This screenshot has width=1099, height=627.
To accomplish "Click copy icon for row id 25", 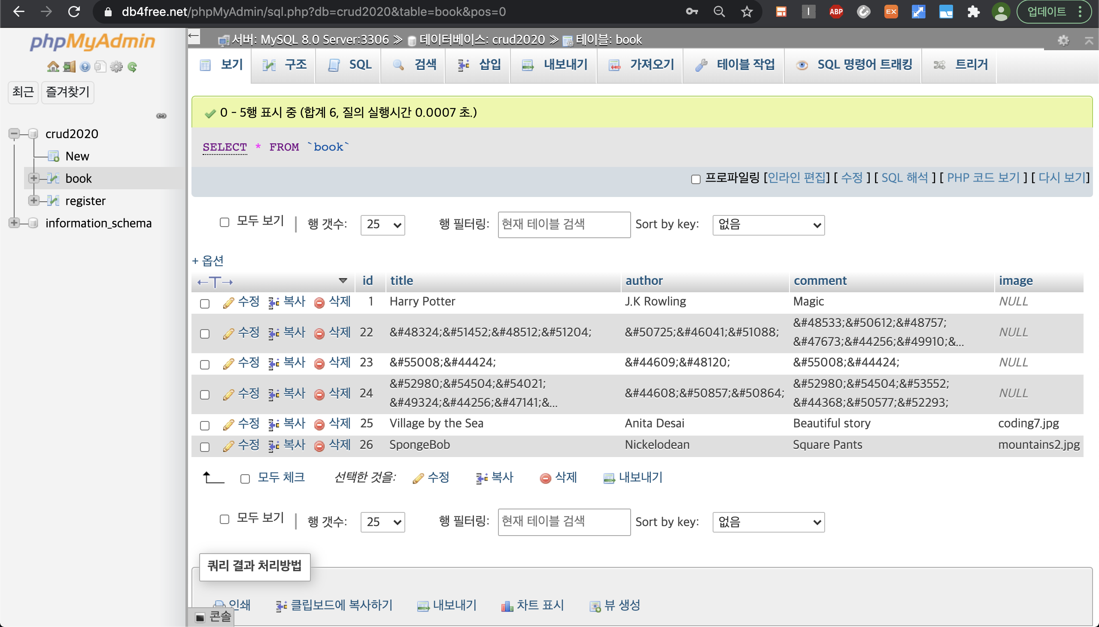I will [x=273, y=424].
